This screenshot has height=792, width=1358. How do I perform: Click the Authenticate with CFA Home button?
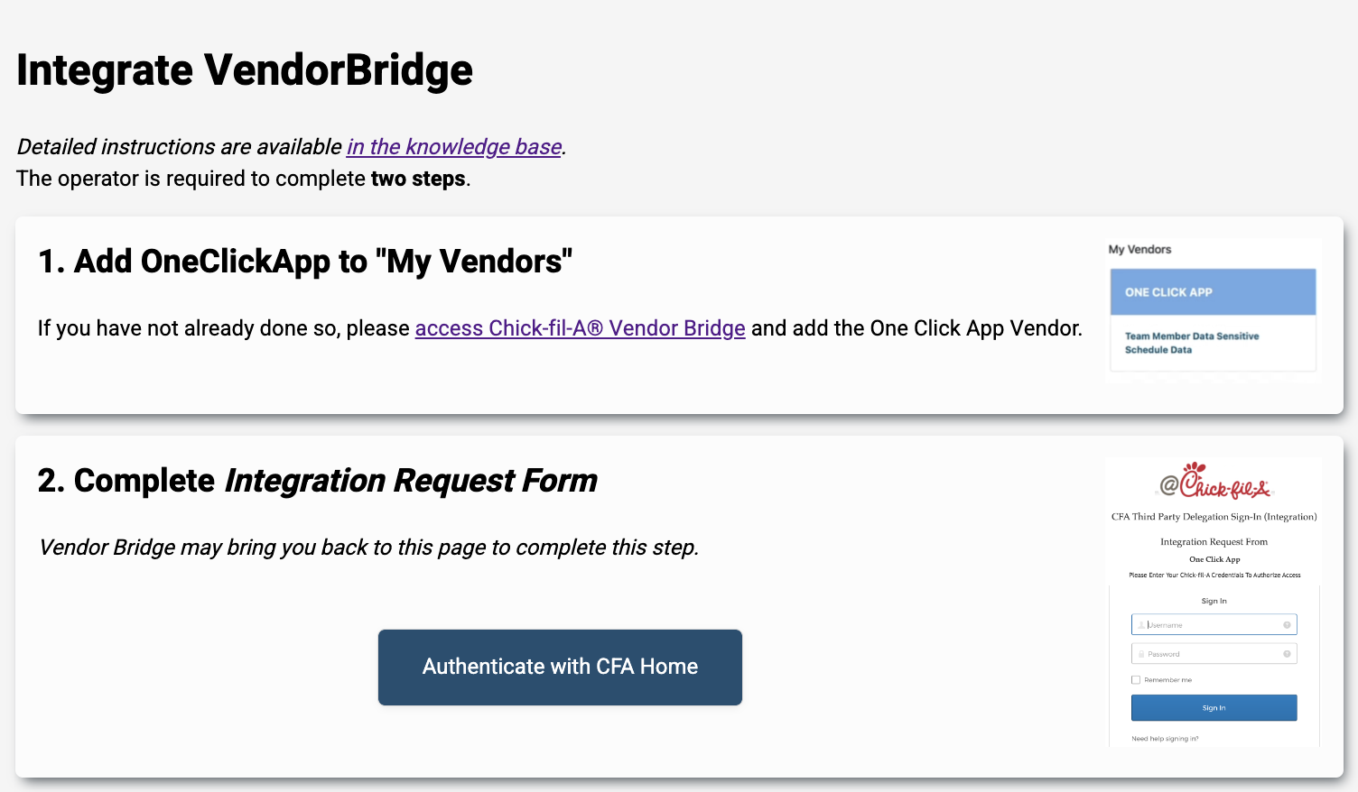coord(560,668)
